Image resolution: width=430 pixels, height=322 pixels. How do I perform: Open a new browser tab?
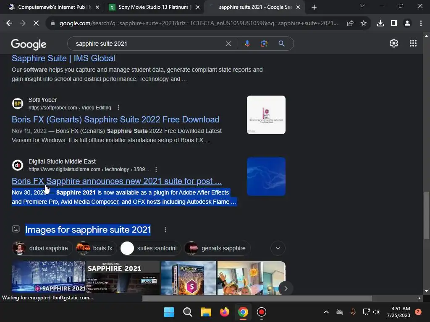pos(314,7)
